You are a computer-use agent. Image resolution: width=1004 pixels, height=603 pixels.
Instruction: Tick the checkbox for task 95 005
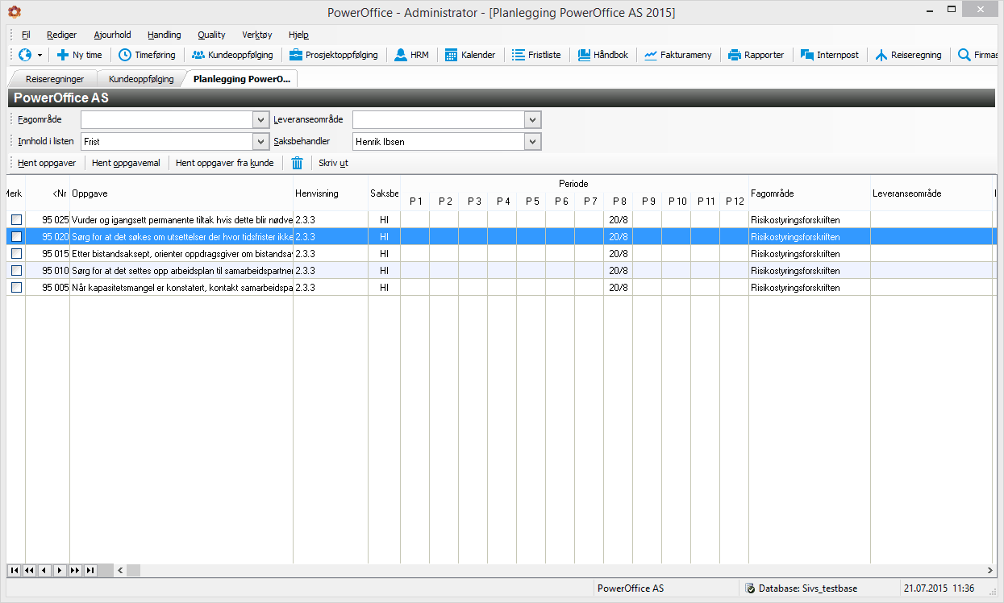click(x=16, y=288)
